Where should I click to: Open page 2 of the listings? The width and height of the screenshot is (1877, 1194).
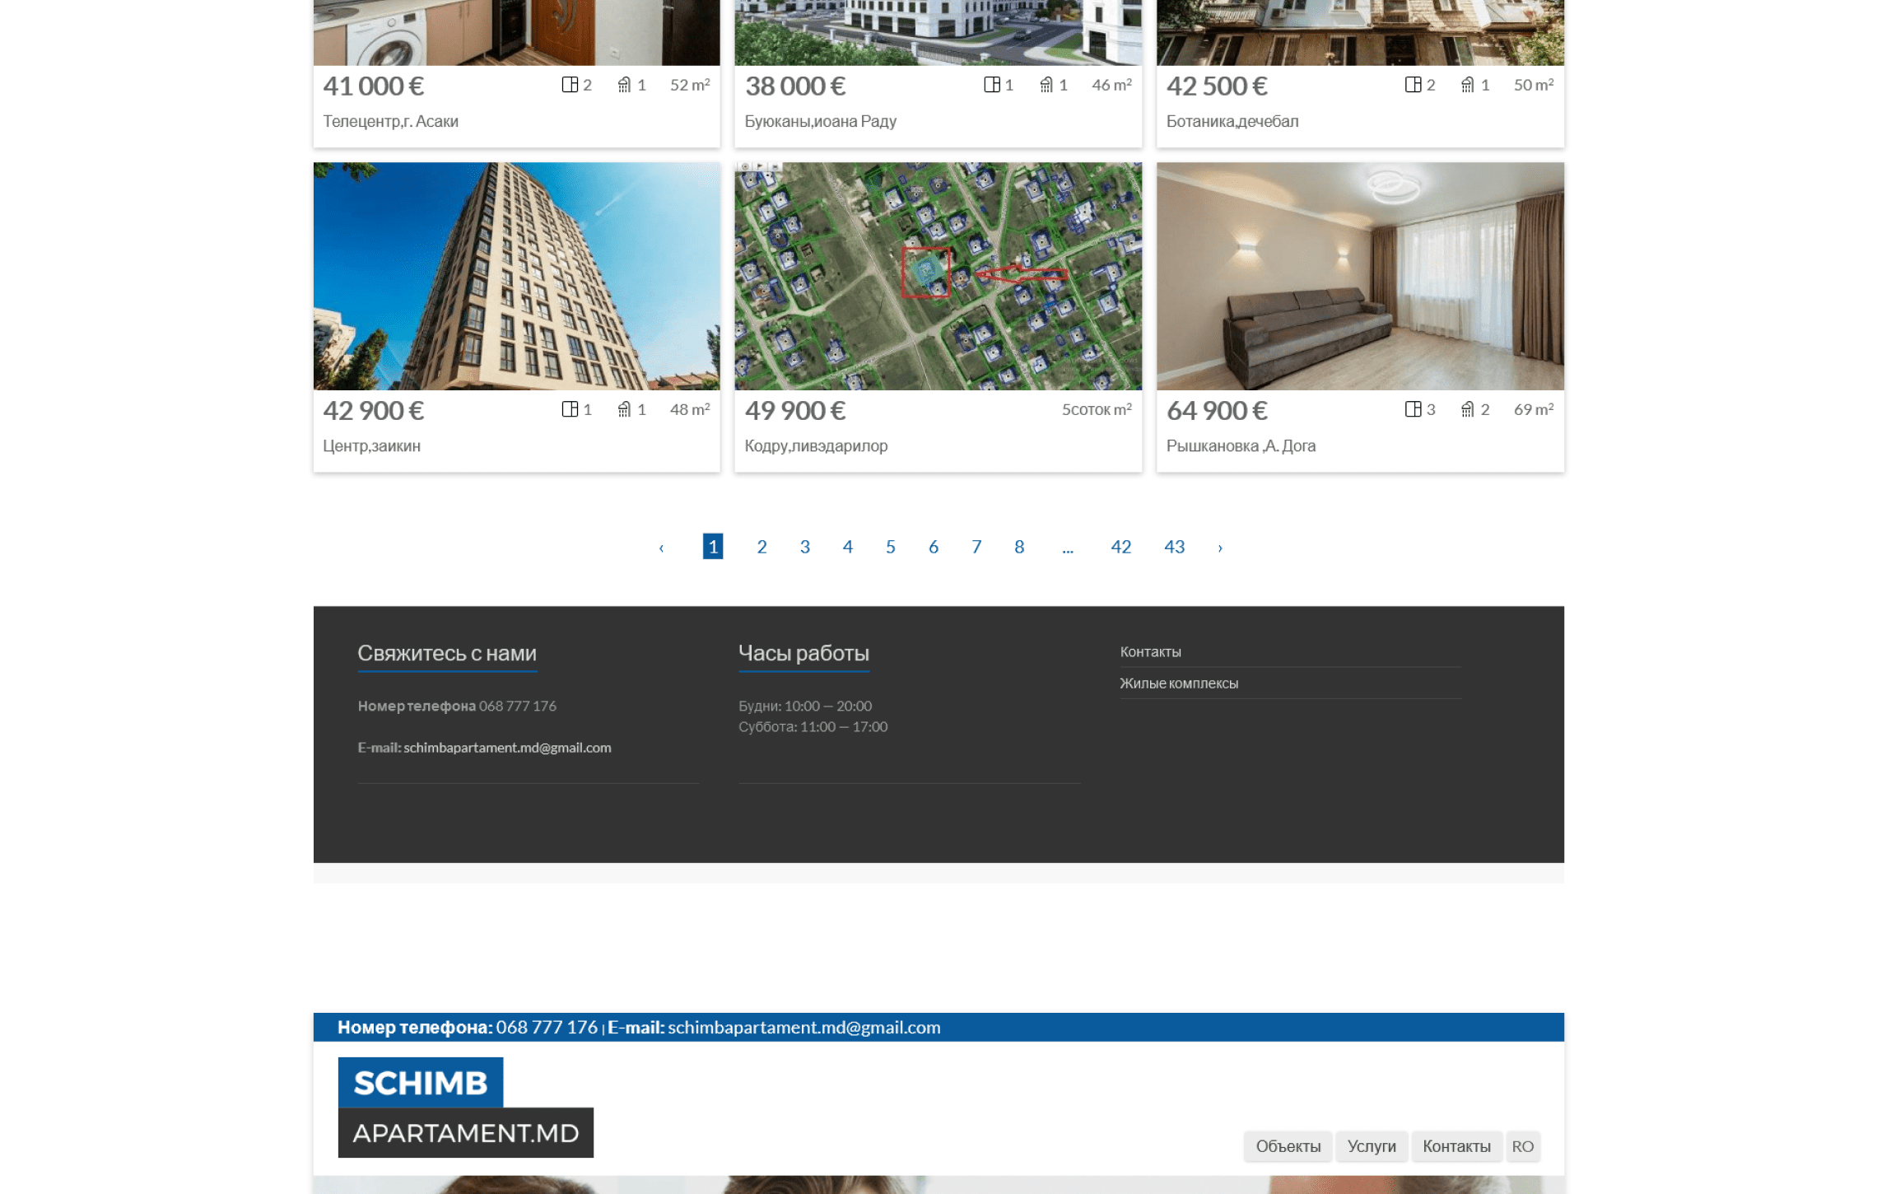762,546
